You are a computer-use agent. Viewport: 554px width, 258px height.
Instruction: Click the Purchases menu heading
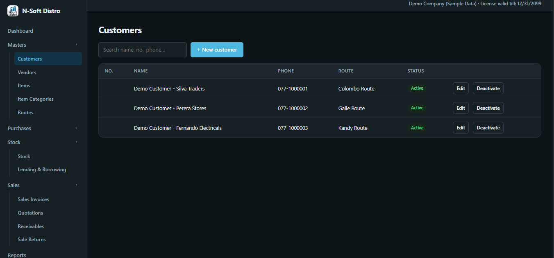point(19,129)
